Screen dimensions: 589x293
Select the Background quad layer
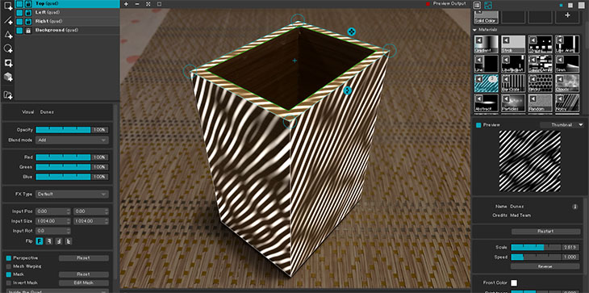[x=68, y=31]
